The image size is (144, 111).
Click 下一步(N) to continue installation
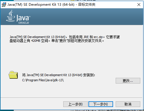pyautogui.click(x=101, y=104)
